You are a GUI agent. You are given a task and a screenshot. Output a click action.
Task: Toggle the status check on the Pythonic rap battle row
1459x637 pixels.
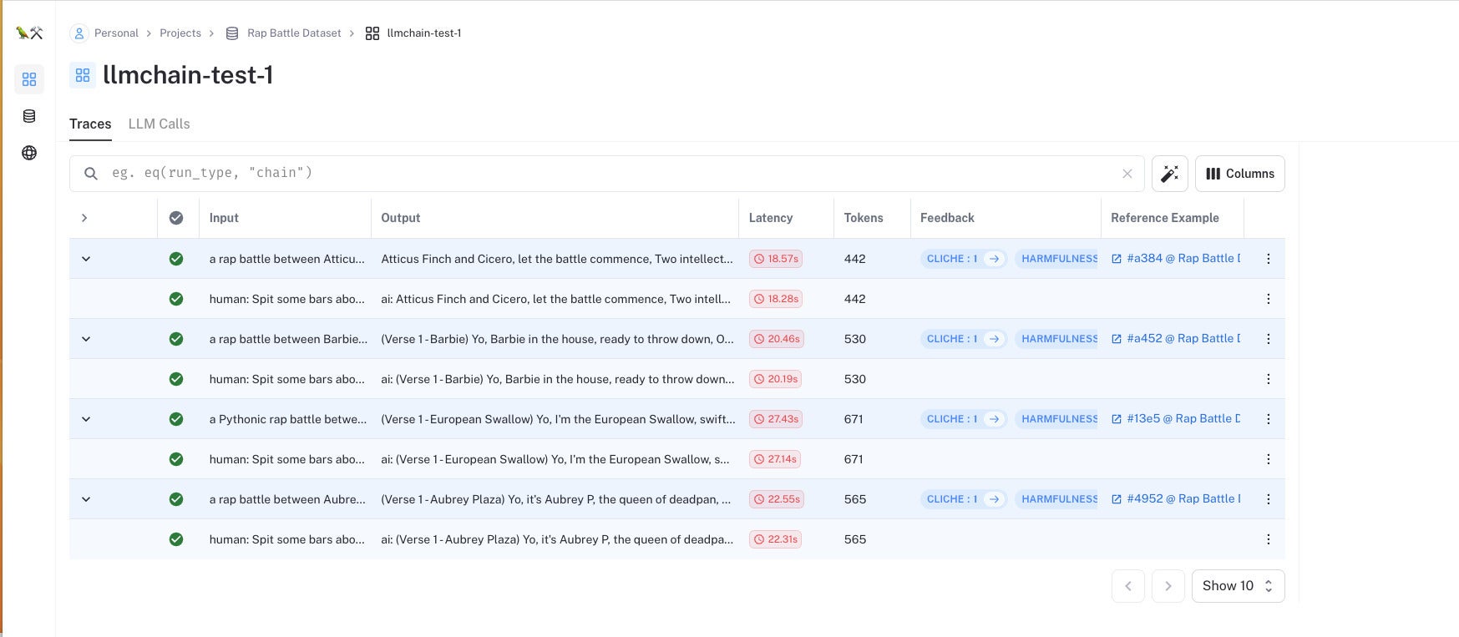(x=176, y=419)
